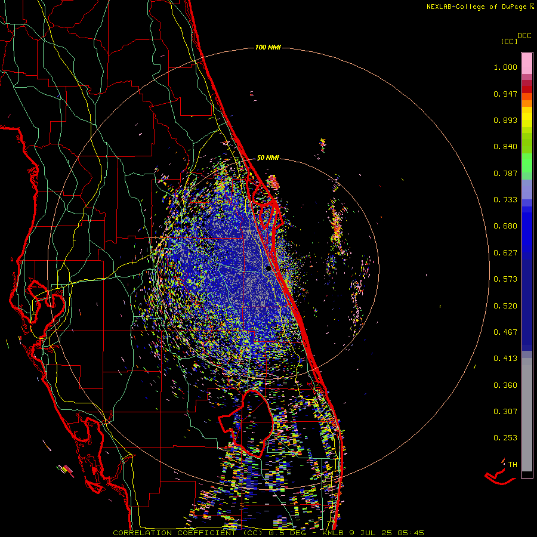Click the 0.467 legend value
This screenshot has width=537, height=537.
pos(505,332)
